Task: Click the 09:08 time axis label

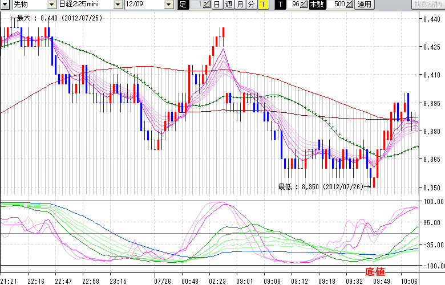Action: pyautogui.click(x=272, y=282)
